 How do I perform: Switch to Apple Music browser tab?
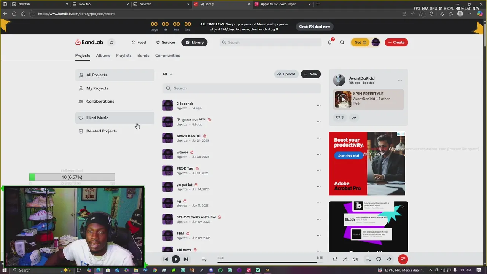pyautogui.click(x=282, y=4)
